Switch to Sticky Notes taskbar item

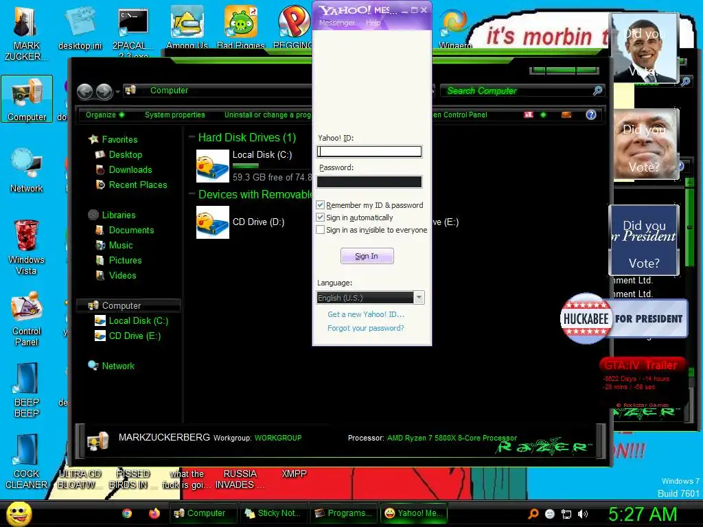point(273,513)
